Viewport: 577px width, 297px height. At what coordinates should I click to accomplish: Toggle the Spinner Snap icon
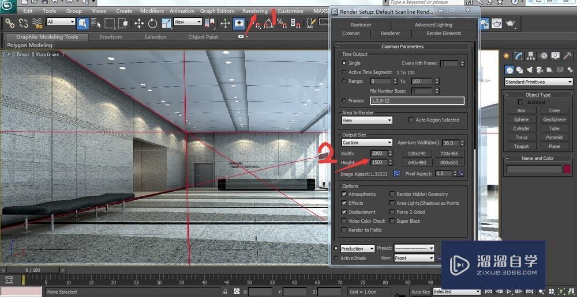pos(295,24)
